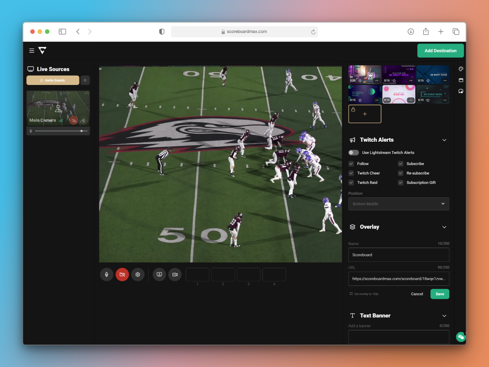Select scene slot 1

coord(197,275)
